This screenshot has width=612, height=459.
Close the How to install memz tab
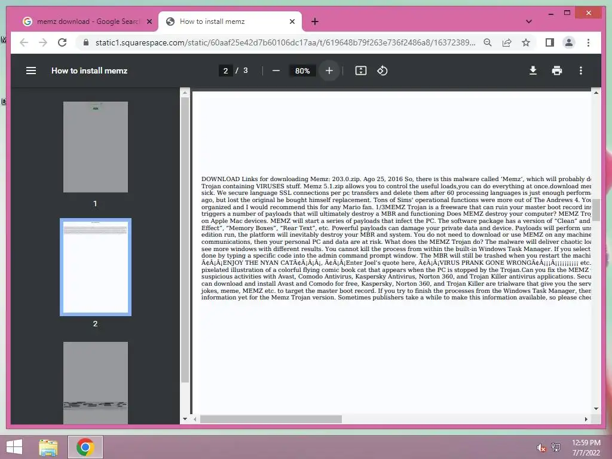pyautogui.click(x=292, y=22)
